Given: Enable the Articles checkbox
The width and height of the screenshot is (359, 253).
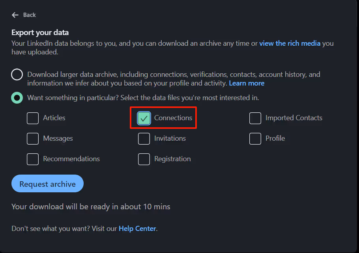Looking at the screenshot, I should pyautogui.click(x=33, y=118).
